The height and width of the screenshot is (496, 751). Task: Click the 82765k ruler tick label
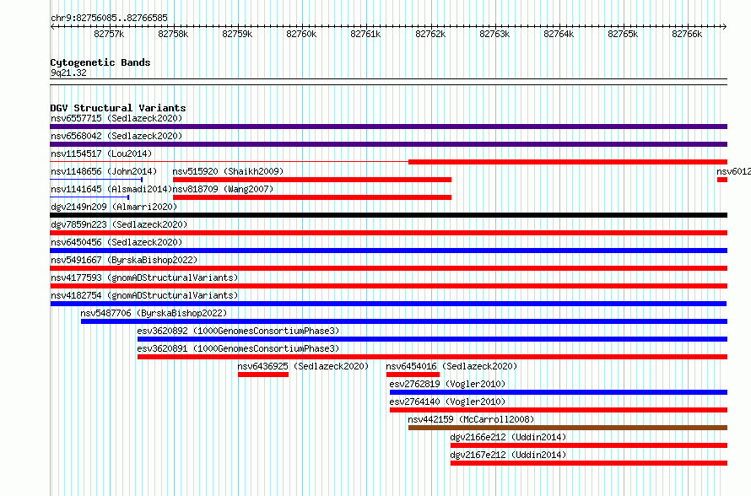pyautogui.click(x=623, y=34)
